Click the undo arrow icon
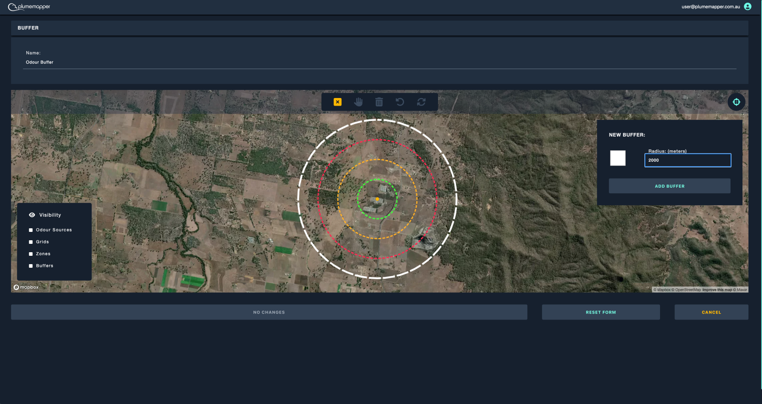This screenshot has width=762, height=404. (x=400, y=102)
